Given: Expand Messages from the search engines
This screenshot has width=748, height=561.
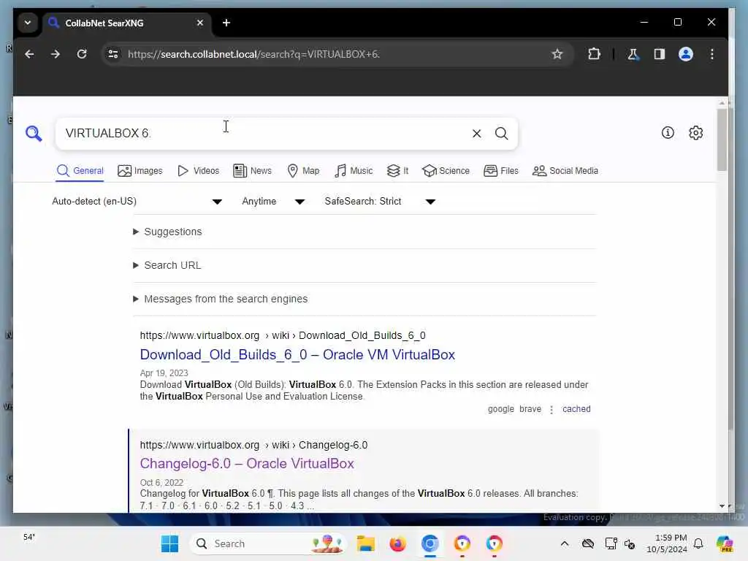Looking at the screenshot, I should (x=226, y=299).
